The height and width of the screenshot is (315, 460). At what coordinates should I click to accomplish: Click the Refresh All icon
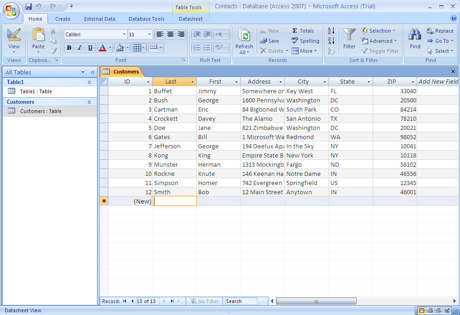pos(244,35)
